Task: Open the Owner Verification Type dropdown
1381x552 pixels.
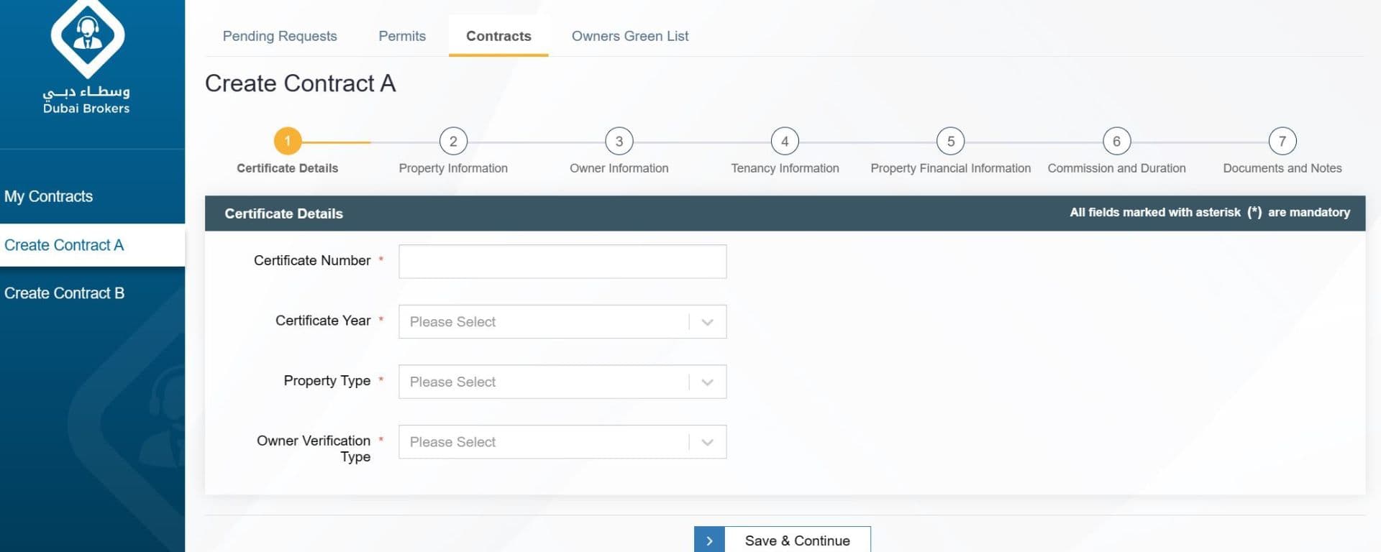Action: pyautogui.click(x=562, y=442)
